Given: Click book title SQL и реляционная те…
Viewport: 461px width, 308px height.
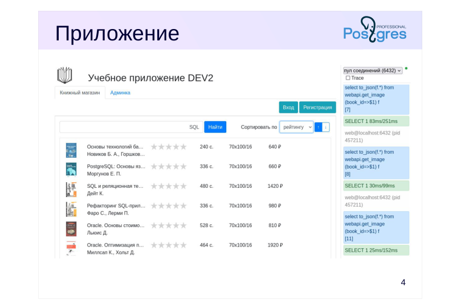Looking at the screenshot, I should click(115, 186).
